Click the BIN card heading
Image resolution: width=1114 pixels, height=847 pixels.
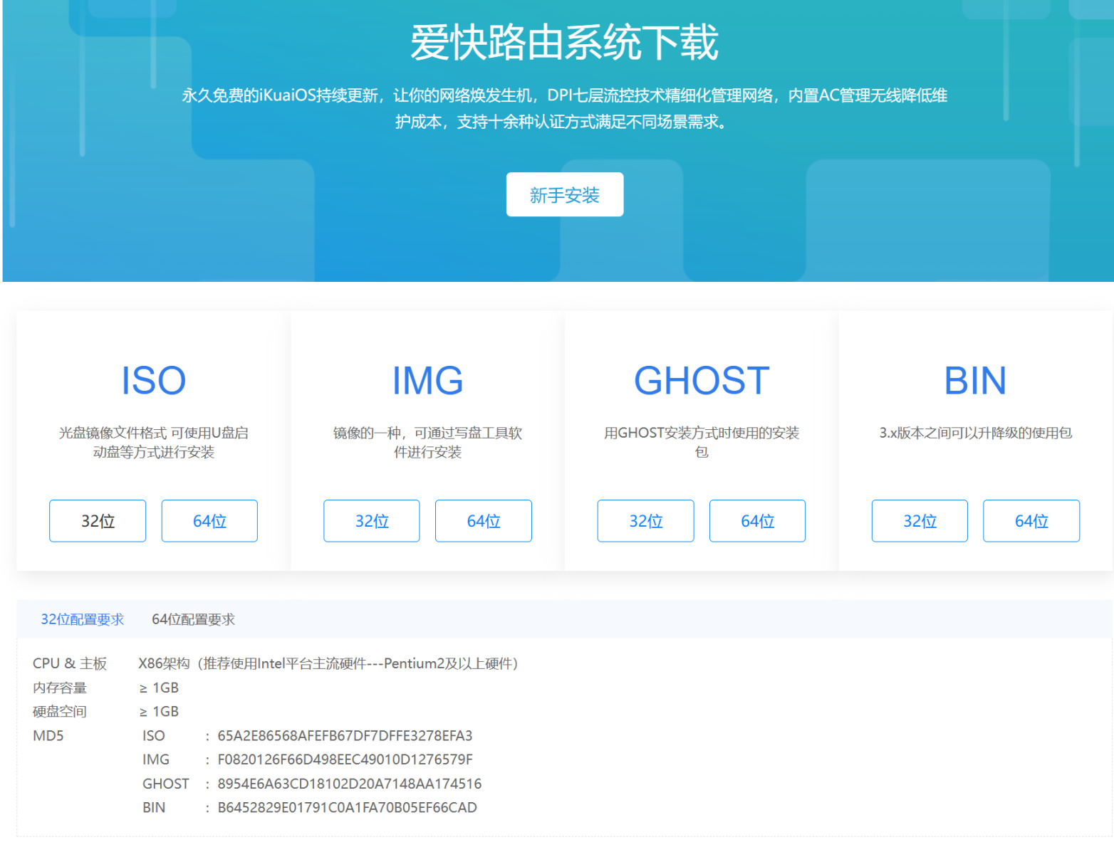[975, 380]
